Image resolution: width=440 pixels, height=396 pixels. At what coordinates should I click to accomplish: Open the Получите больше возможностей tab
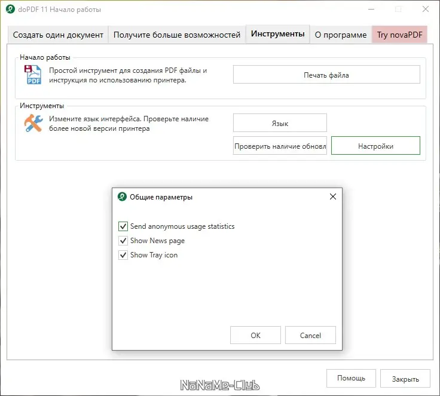(x=177, y=35)
